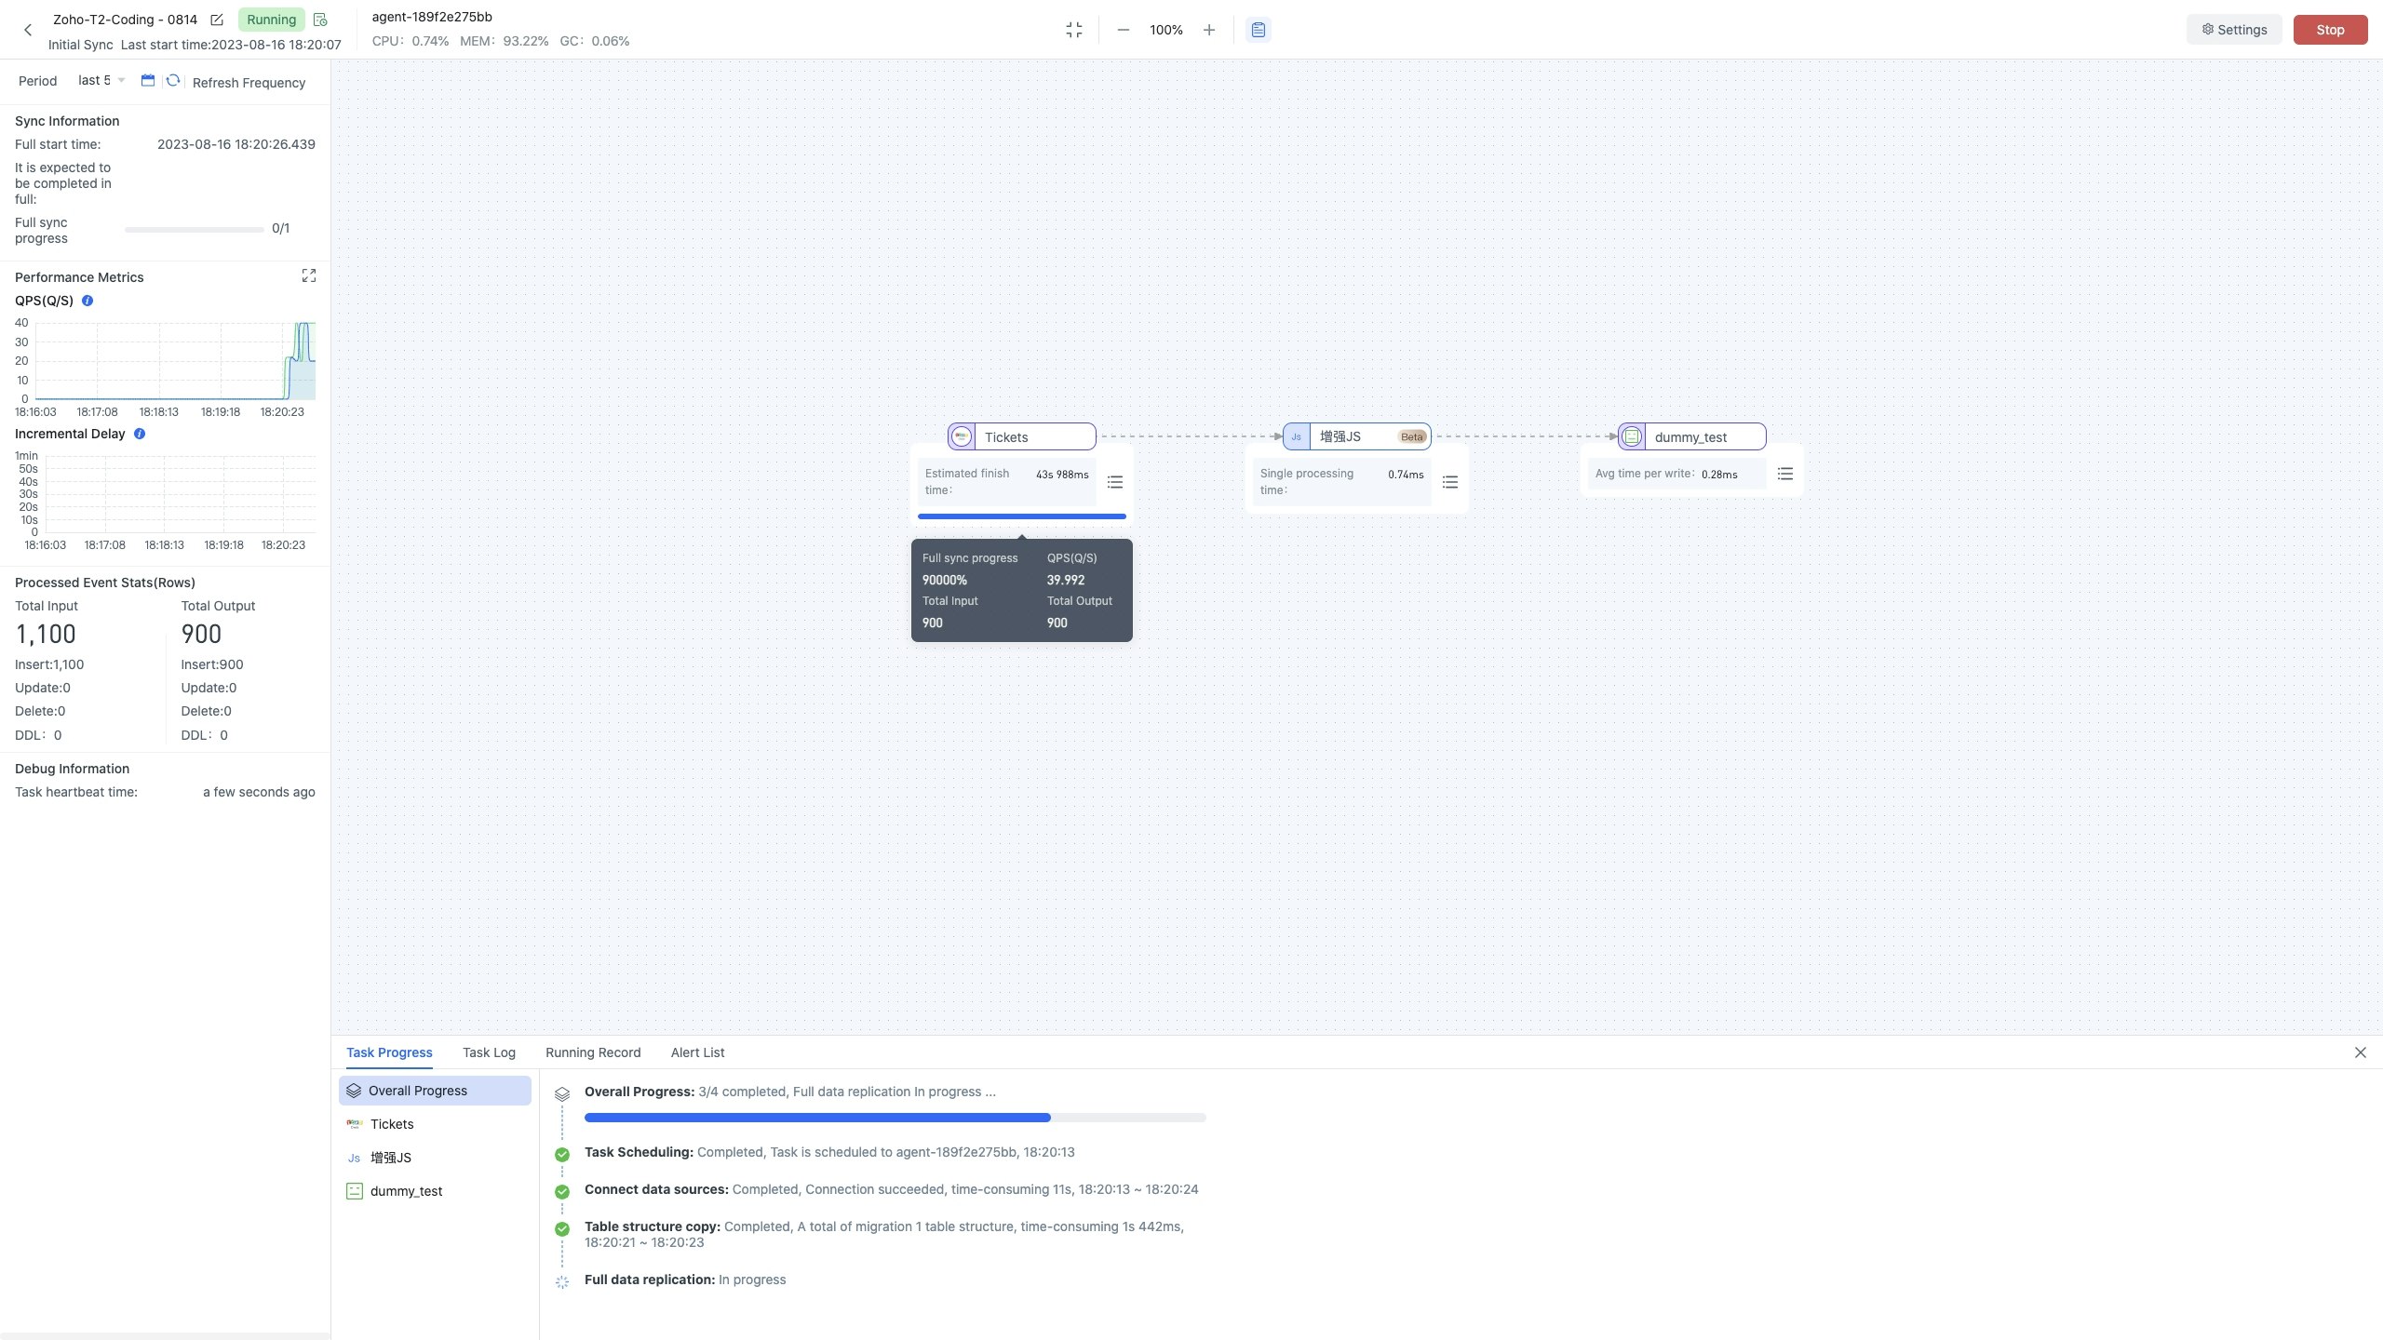Click the Tickets node blue progress bar
This screenshot has height=1340, width=2383.
click(x=1022, y=516)
